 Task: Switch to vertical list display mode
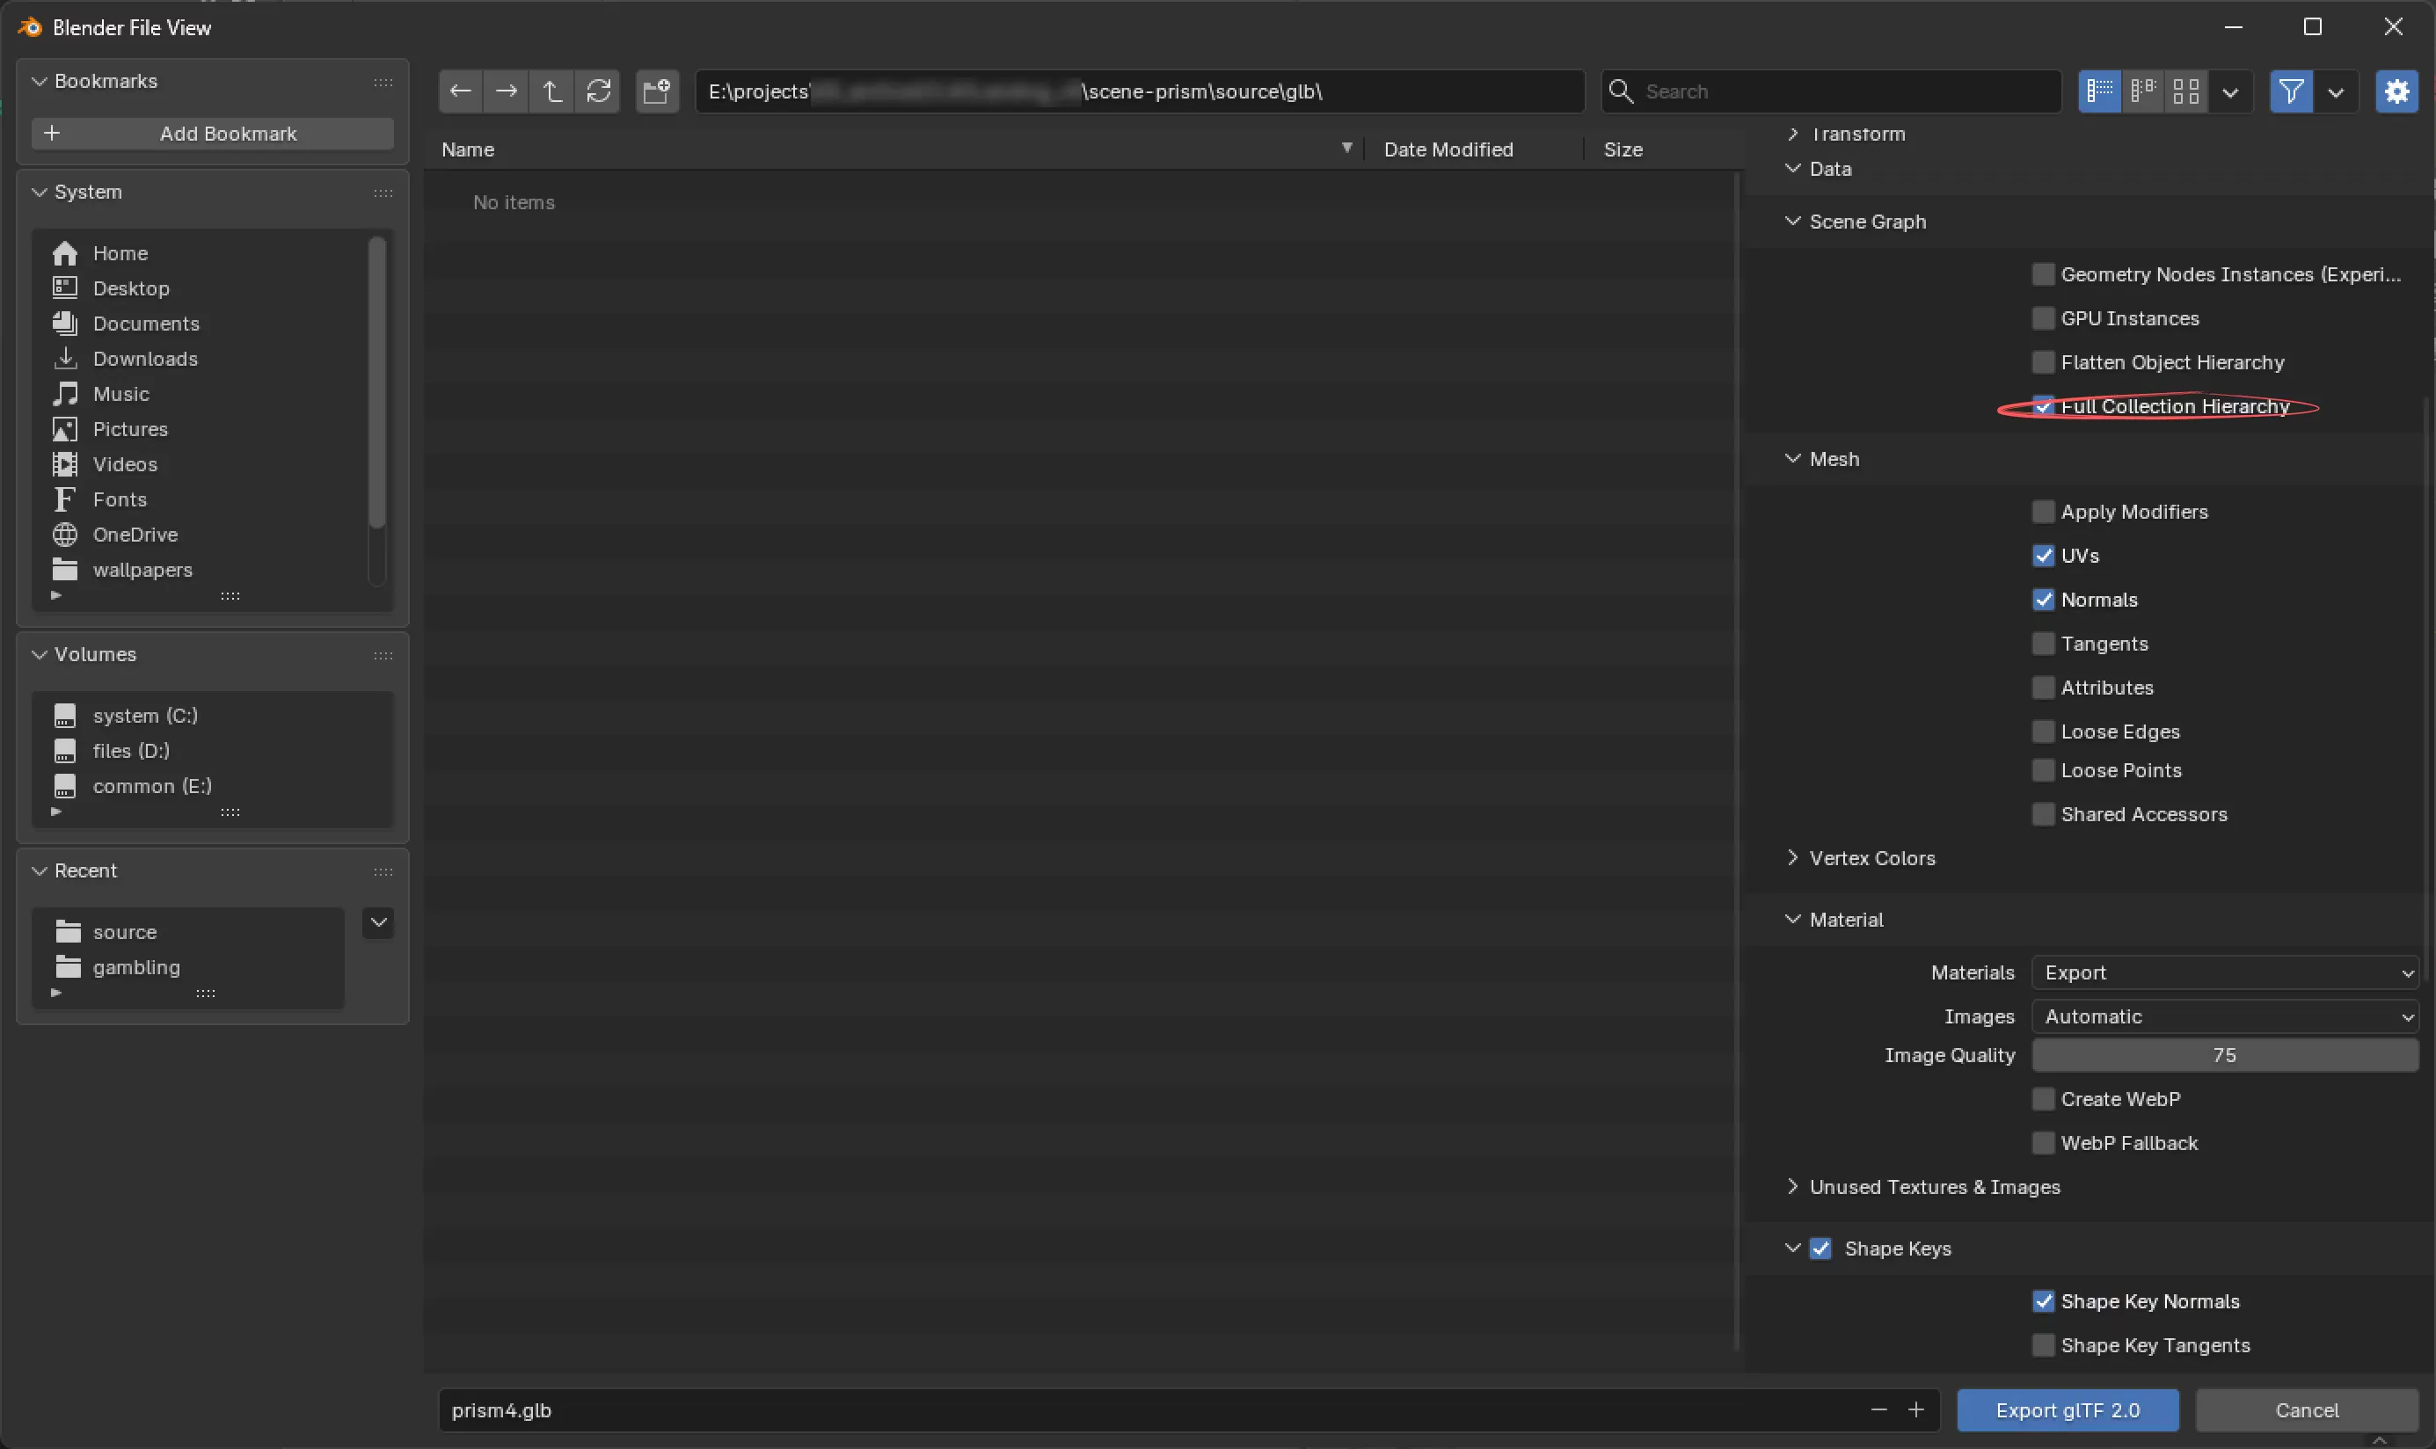(2099, 91)
